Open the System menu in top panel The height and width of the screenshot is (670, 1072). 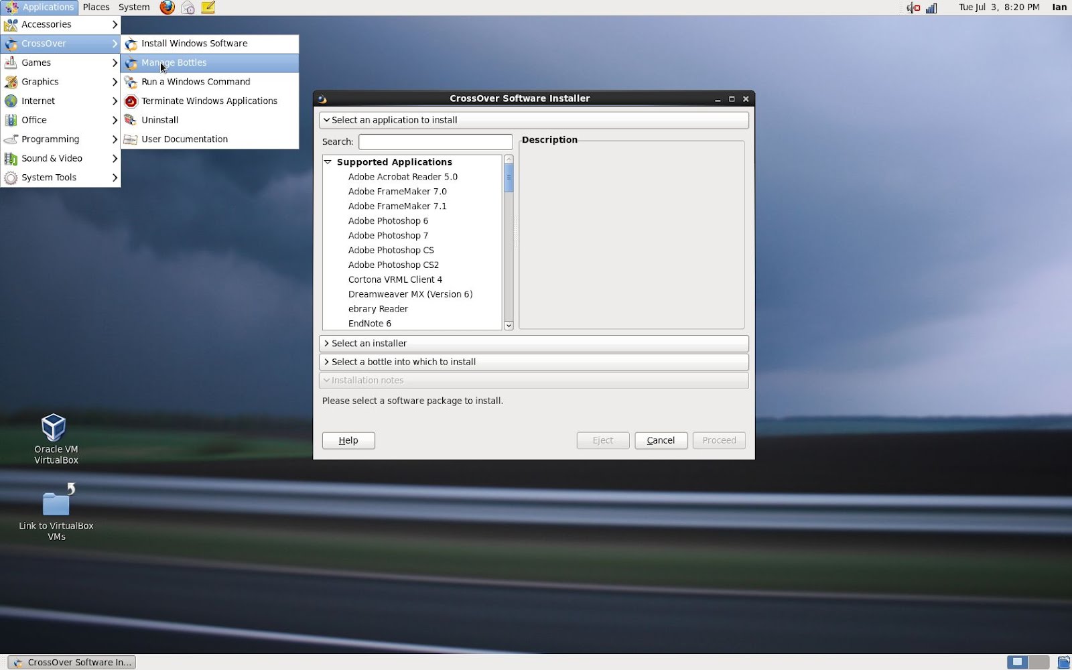[134, 7]
